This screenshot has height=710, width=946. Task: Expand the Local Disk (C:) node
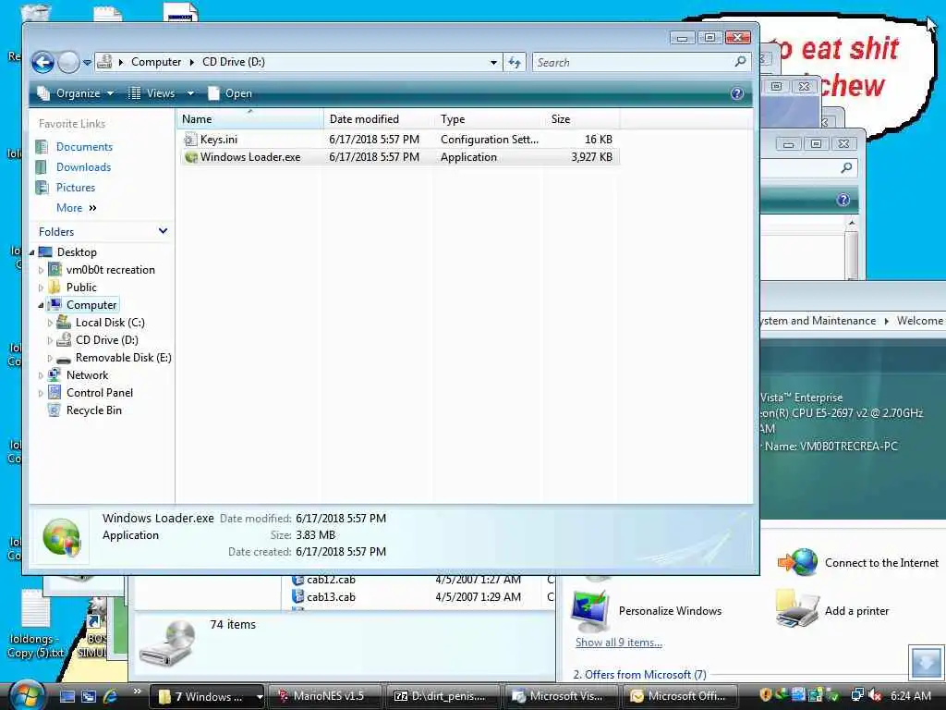pyautogui.click(x=50, y=323)
